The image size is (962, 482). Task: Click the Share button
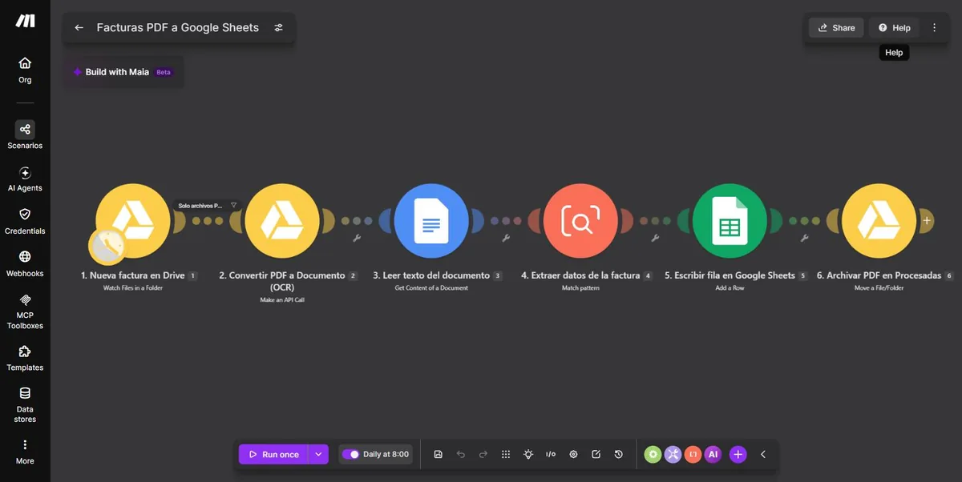click(836, 27)
